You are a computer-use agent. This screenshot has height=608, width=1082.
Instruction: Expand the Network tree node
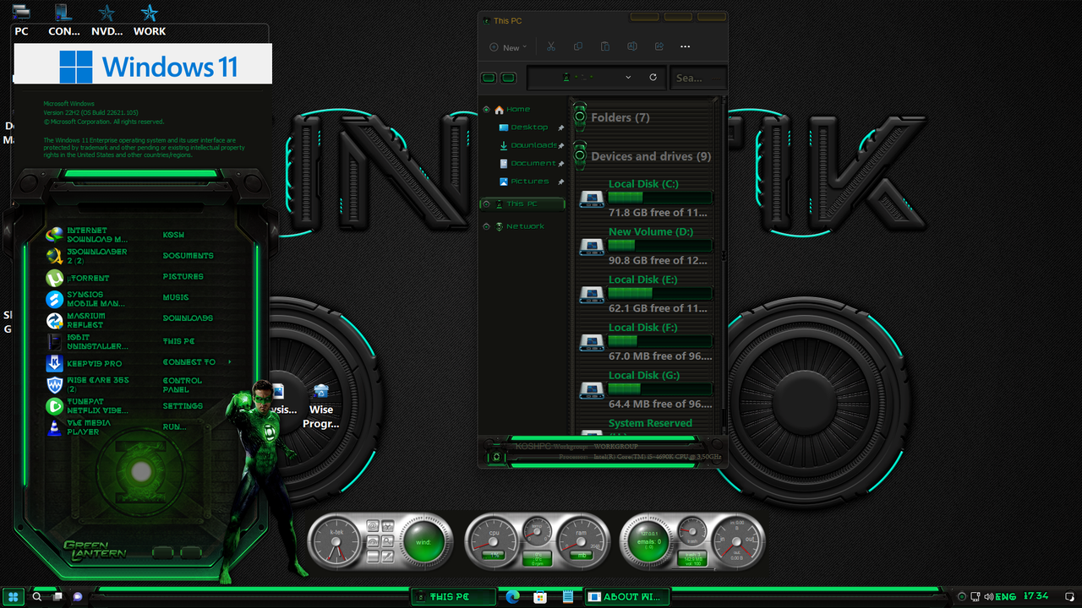click(486, 226)
